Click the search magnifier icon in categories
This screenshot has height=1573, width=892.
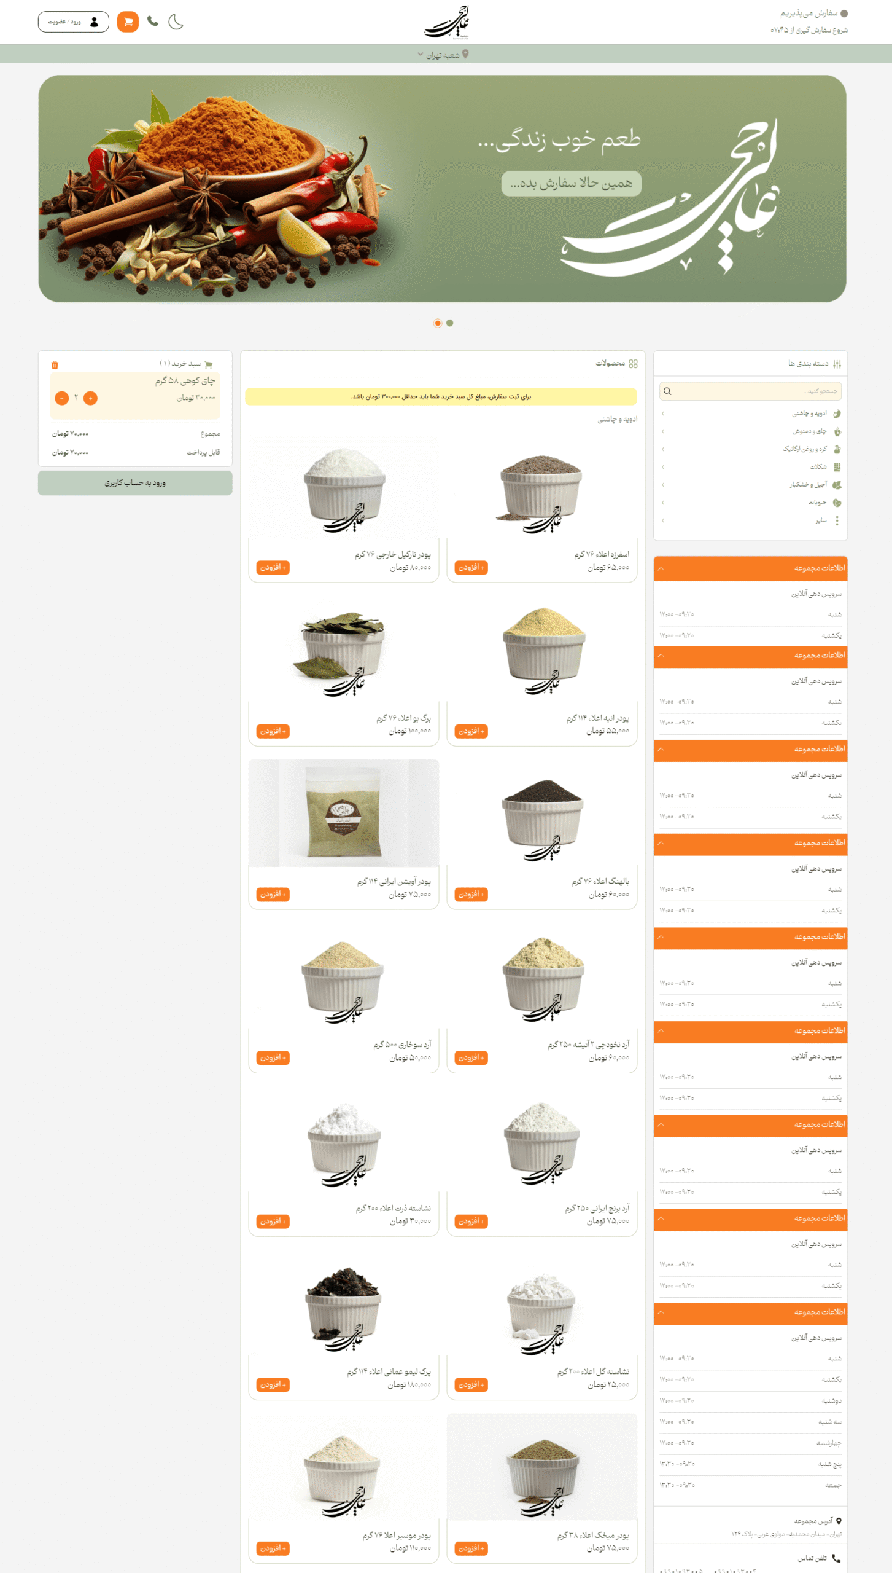667,391
